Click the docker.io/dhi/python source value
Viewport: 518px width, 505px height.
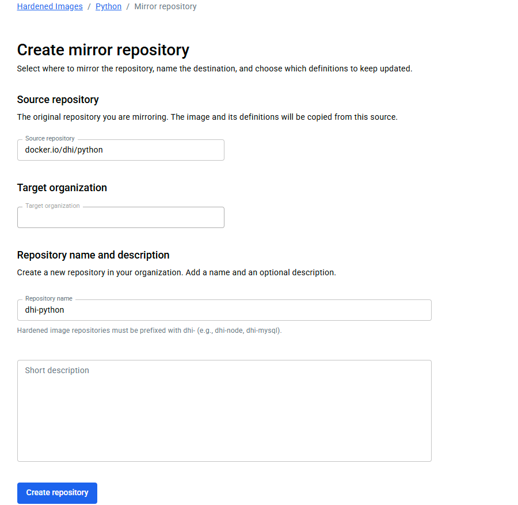[x=64, y=150]
